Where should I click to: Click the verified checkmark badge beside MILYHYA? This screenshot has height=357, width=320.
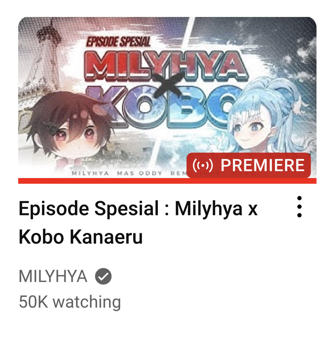[103, 276]
